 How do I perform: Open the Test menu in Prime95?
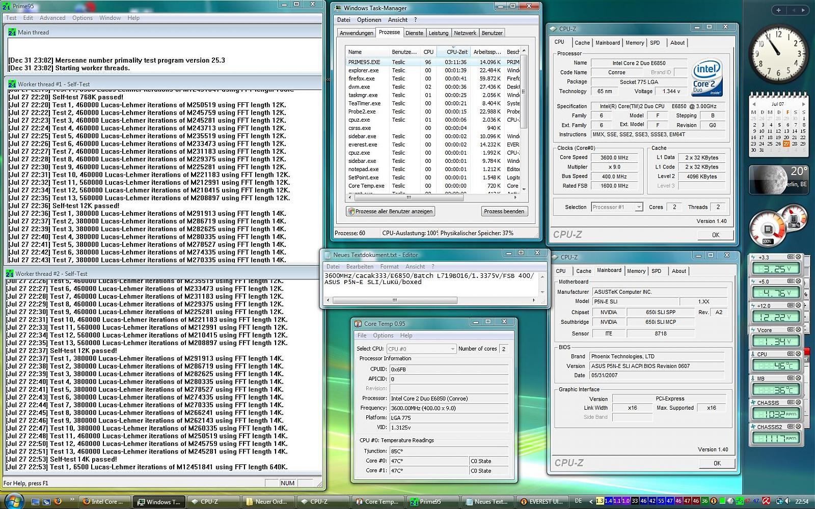(x=11, y=18)
